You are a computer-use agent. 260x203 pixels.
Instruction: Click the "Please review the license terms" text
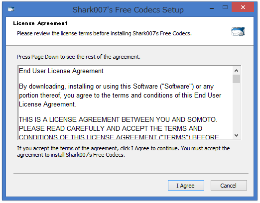(x=104, y=33)
